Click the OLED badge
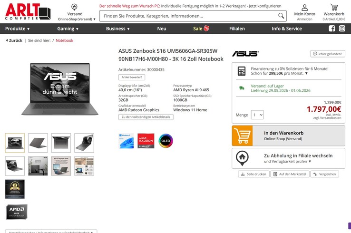The image size is (351, 233). point(166,141)
